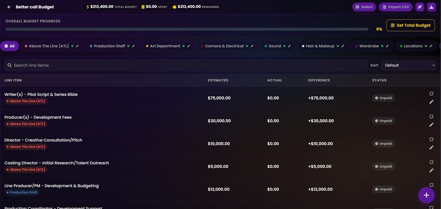Click +$30,000.00 difference value
Viewport: 441px width, 209px height.
click(x=321, y=121)
